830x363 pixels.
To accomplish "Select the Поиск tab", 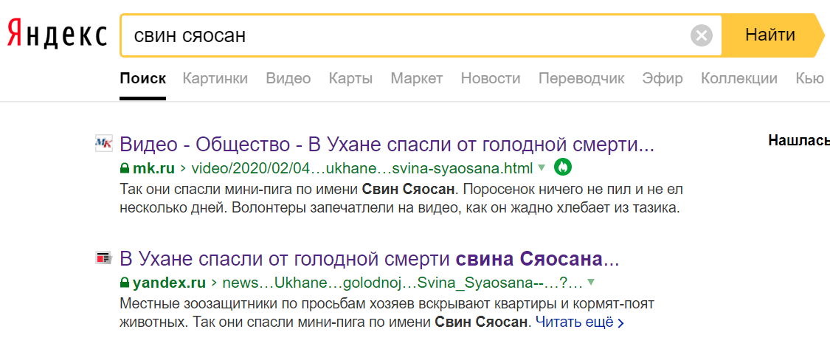I will (x=143, y=79).
